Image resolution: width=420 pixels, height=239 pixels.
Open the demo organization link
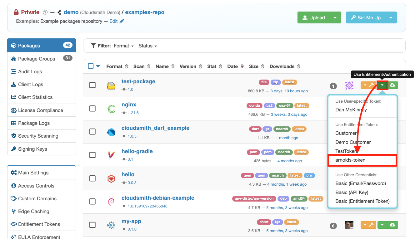pos(71,12)
